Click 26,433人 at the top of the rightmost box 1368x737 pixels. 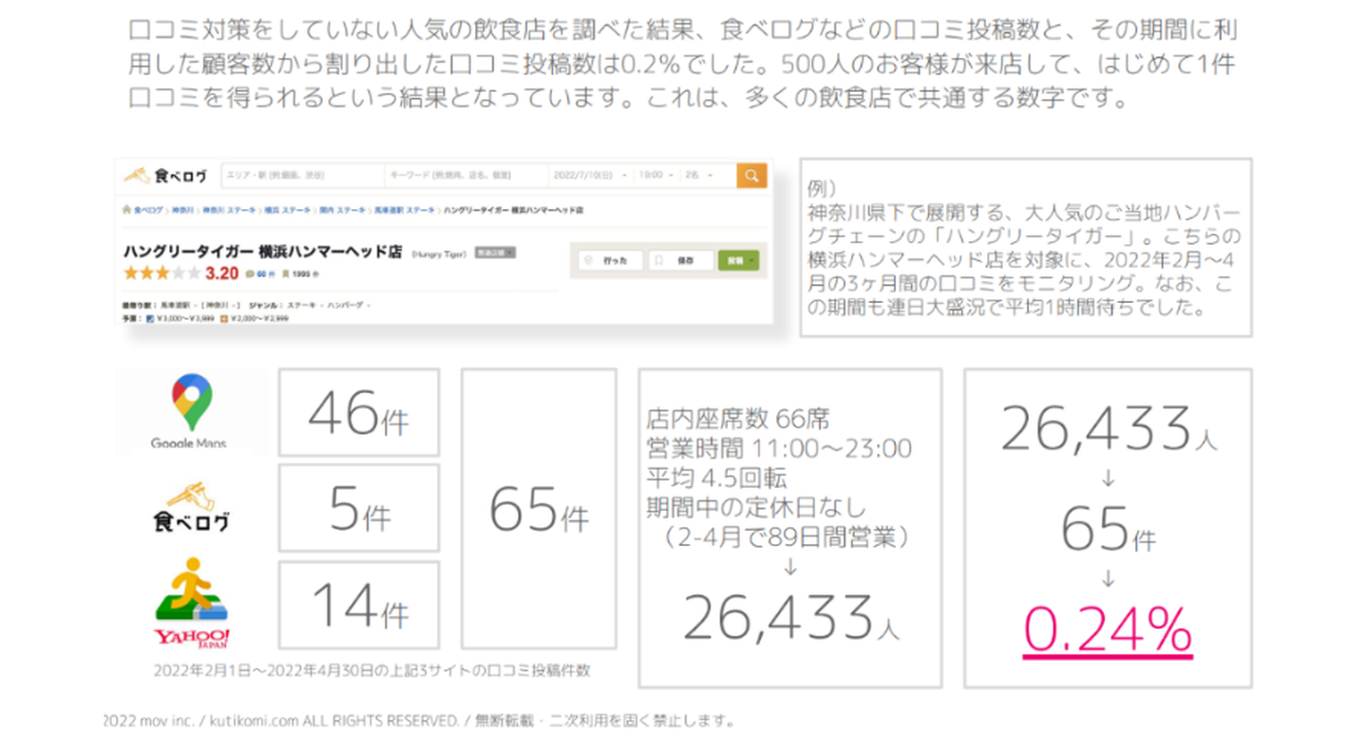coord(1109,427)
